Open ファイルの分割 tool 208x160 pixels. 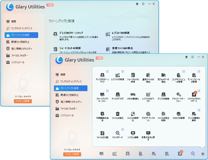point(102,134)
